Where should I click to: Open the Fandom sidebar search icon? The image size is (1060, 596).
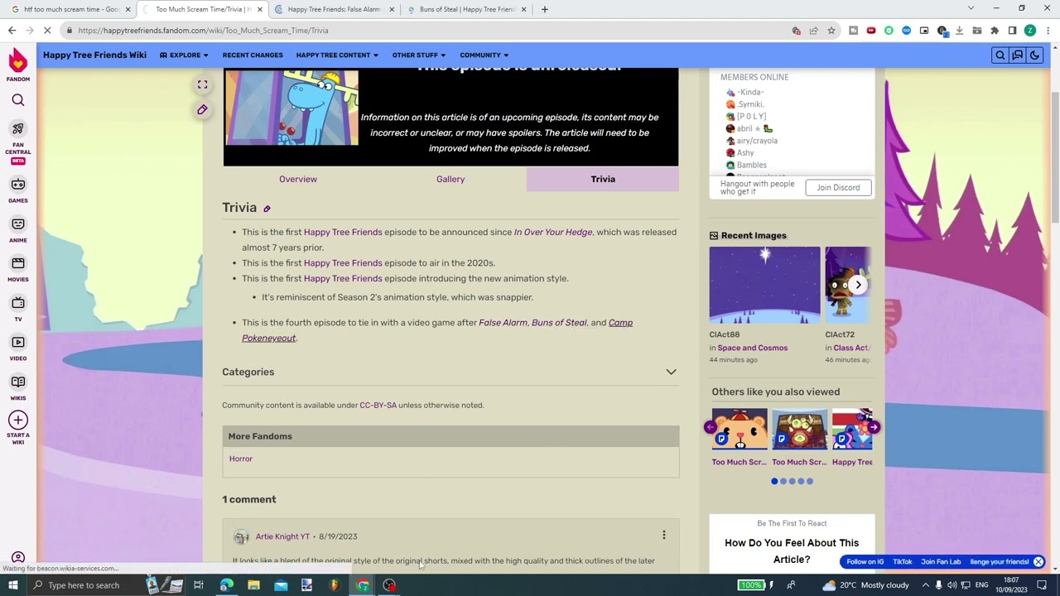click(18, 100)
